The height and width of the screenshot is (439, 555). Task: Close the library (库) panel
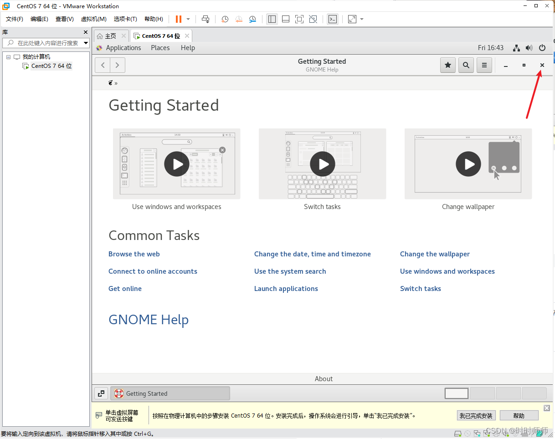[x=85, y=32]
